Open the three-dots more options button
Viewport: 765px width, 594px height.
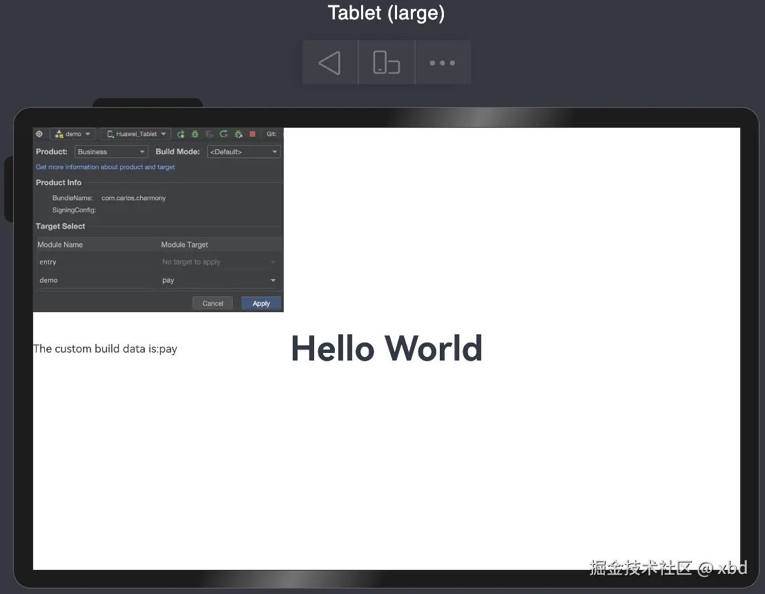tap(442, 63)
